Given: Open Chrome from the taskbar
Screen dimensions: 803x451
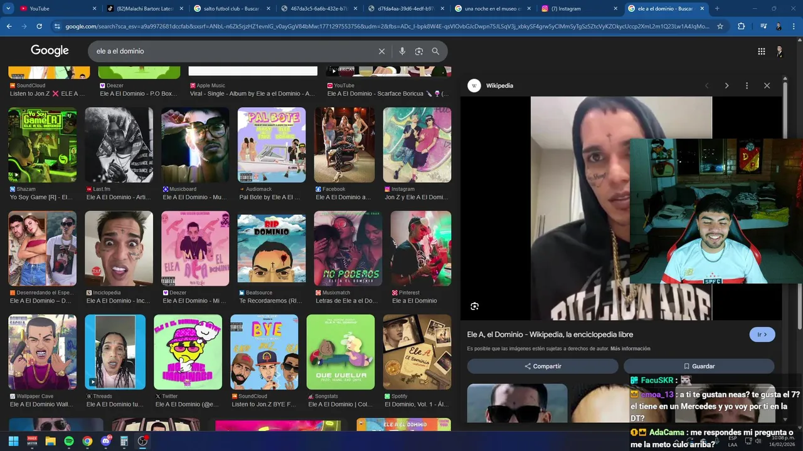Looking at the screenshot, I should tap(87, 441).
